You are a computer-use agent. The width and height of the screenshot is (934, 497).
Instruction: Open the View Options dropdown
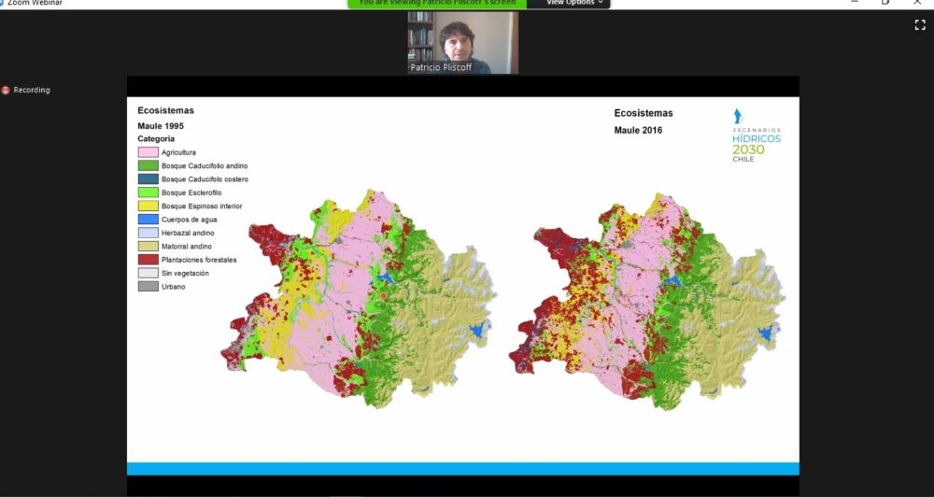[x=573, y=4]
